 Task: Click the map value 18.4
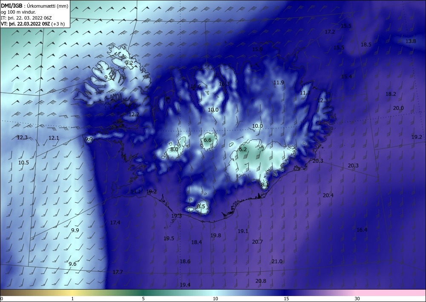click(196, 242)
